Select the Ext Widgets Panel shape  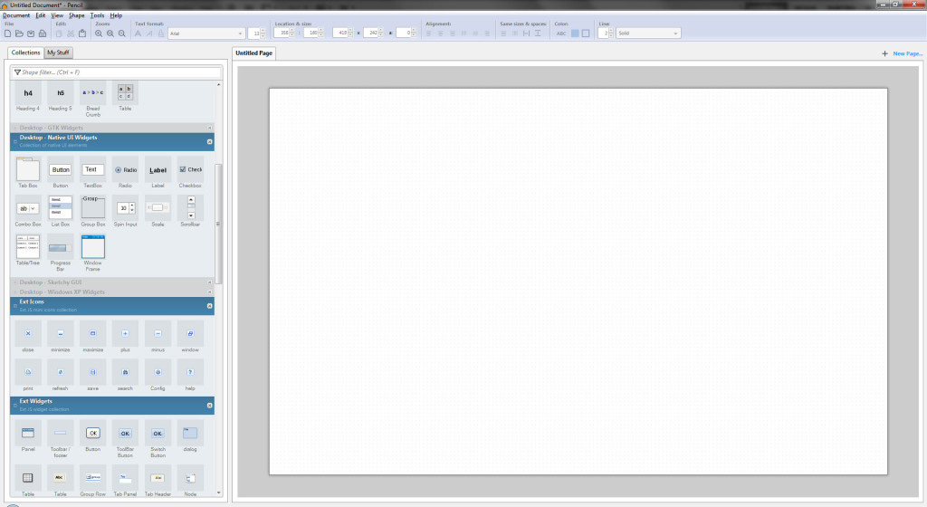pos(28,436)
